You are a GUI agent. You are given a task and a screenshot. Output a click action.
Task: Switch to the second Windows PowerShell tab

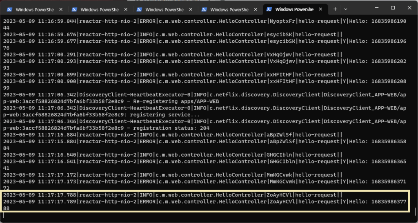click(x=100, y=10)
